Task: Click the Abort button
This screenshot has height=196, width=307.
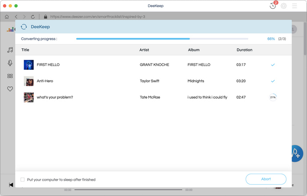Action: coord(266,179)
